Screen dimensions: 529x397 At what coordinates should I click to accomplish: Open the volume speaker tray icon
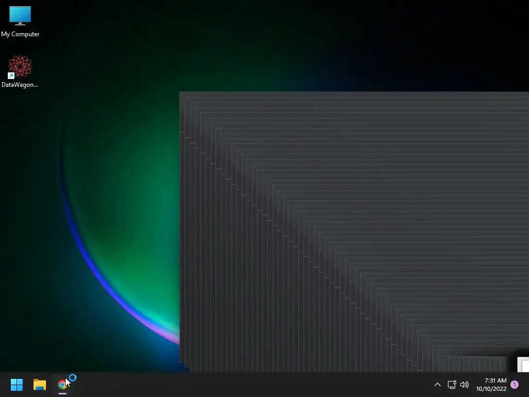(x=464, y=385)
